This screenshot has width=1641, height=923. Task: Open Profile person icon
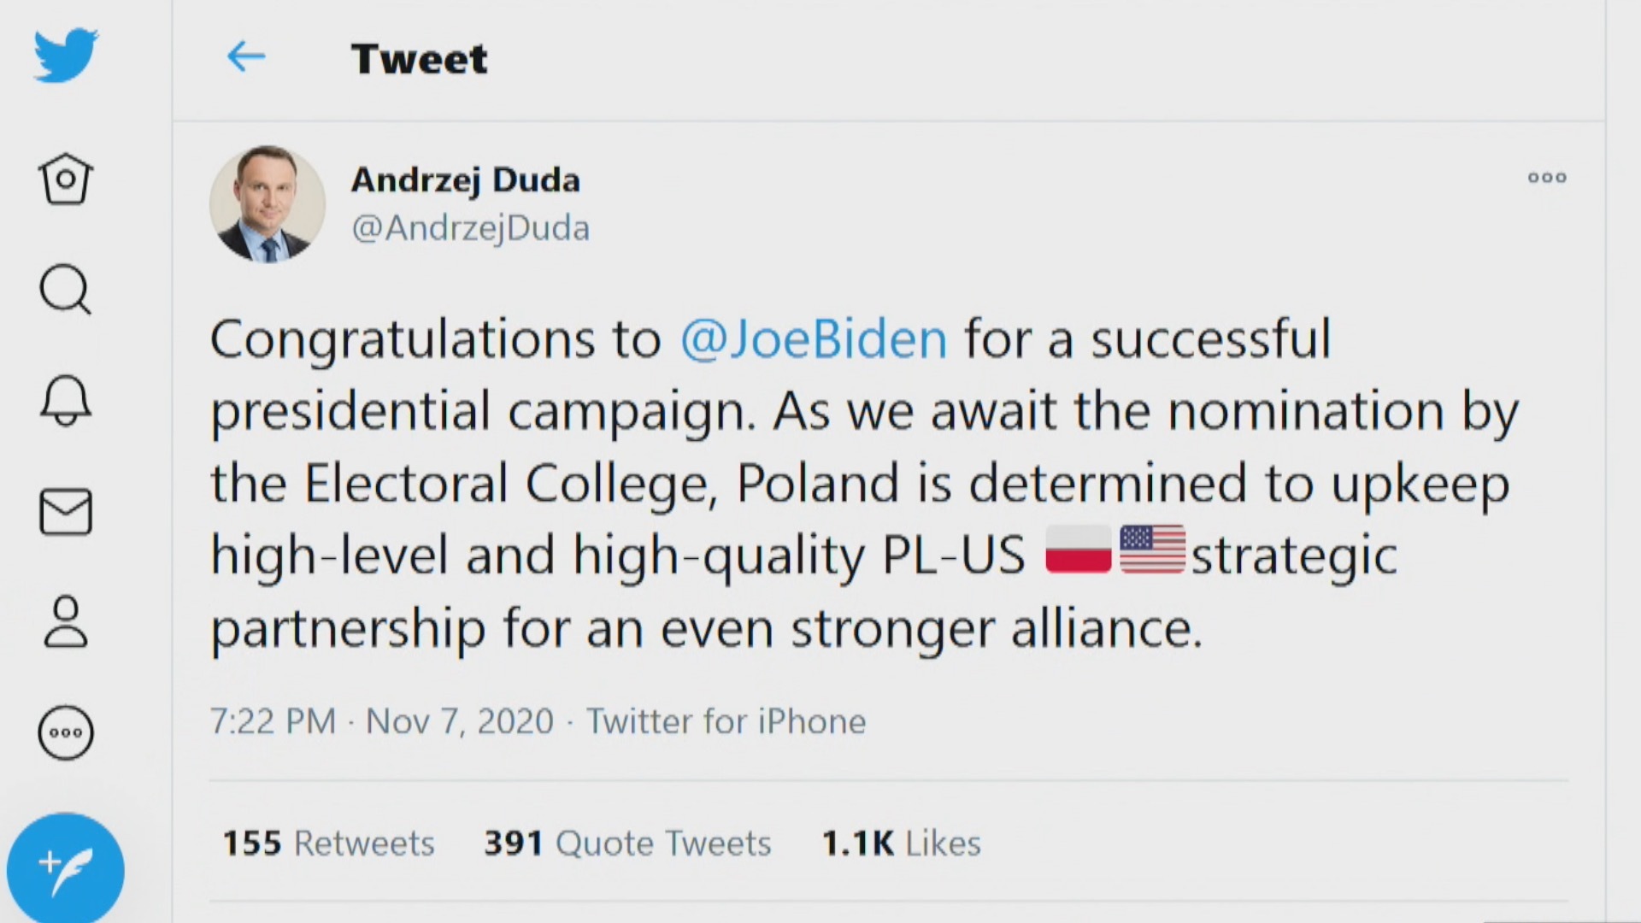[65, 621]
